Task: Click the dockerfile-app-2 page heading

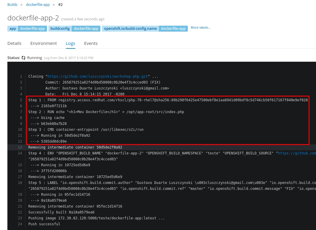Action: pos(33,18)
